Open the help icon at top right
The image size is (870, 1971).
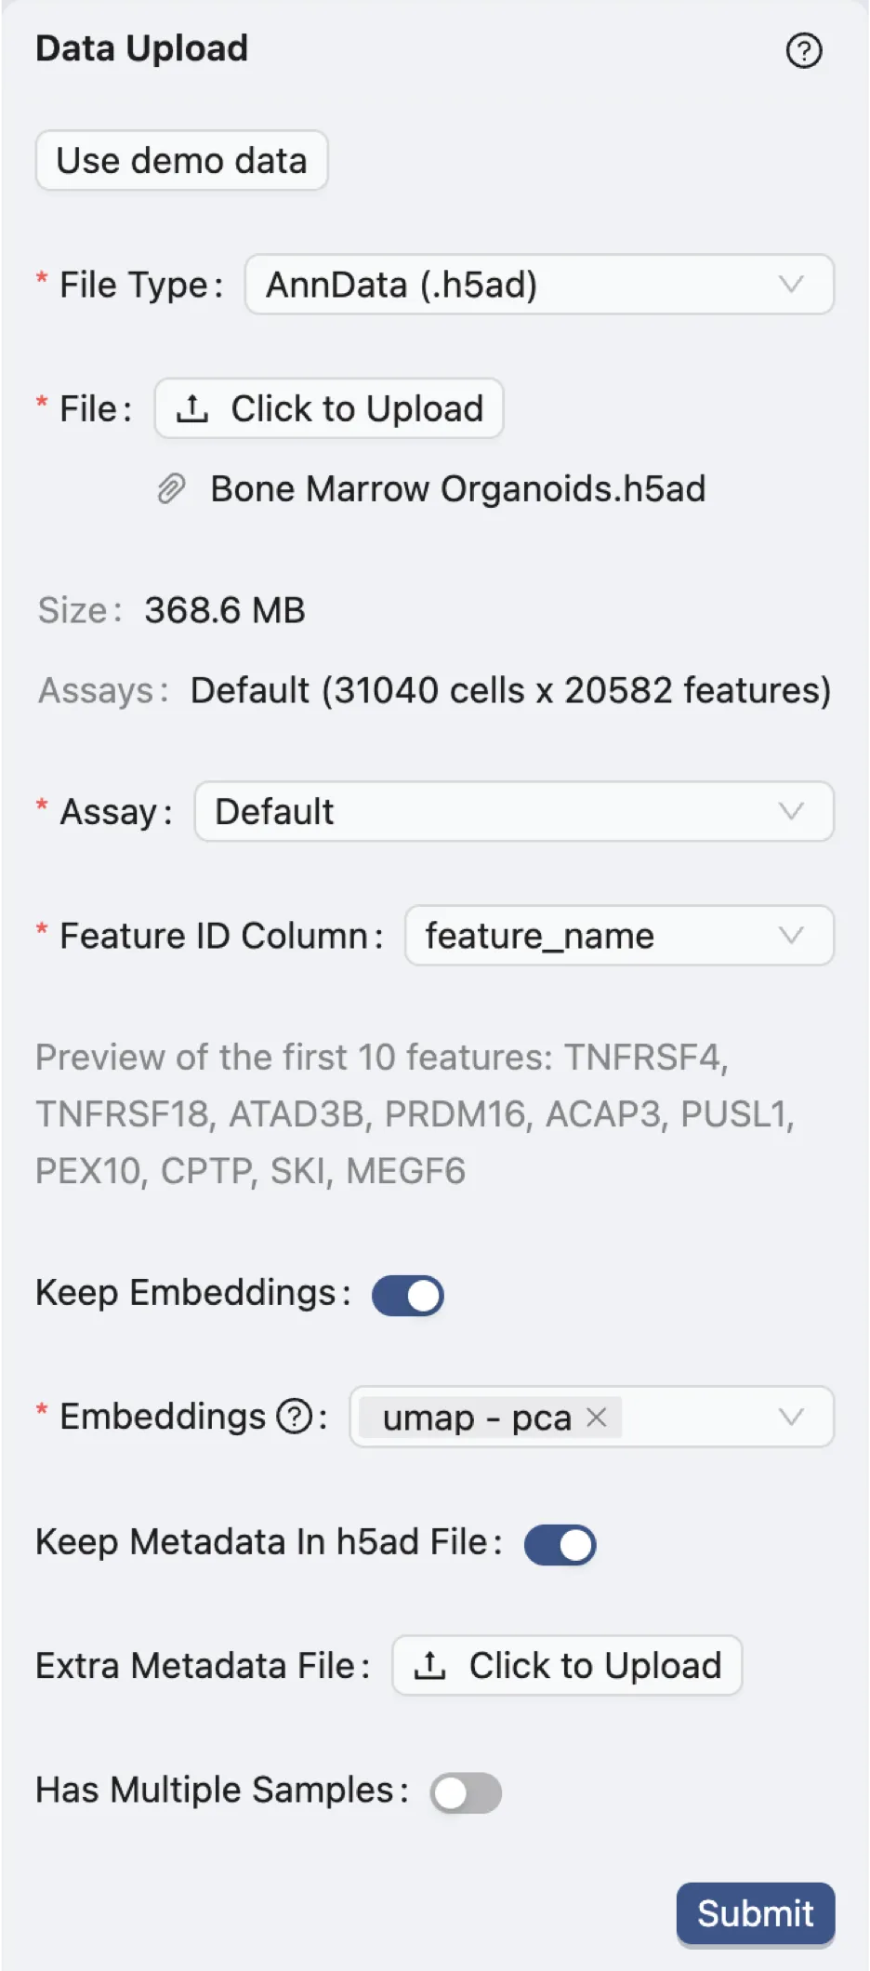[x=802, y=51]
